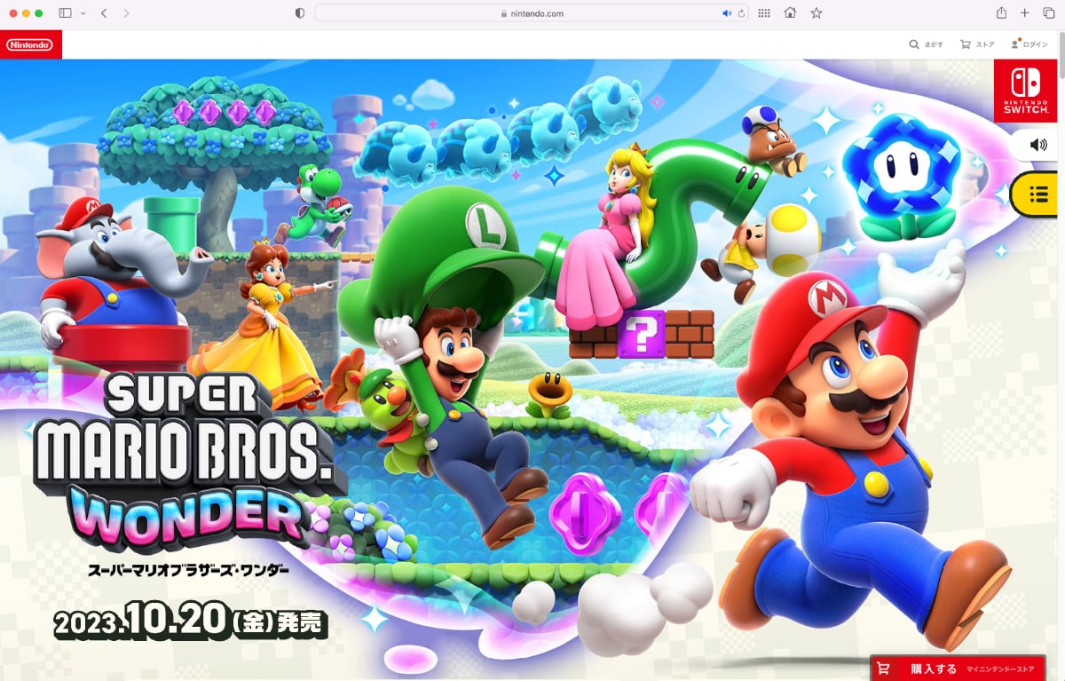Toggle the Safari sidebar
Image resolution: width=1065 pixels, height=681 pixels.
pyautogui.click(x=65, y=13)
